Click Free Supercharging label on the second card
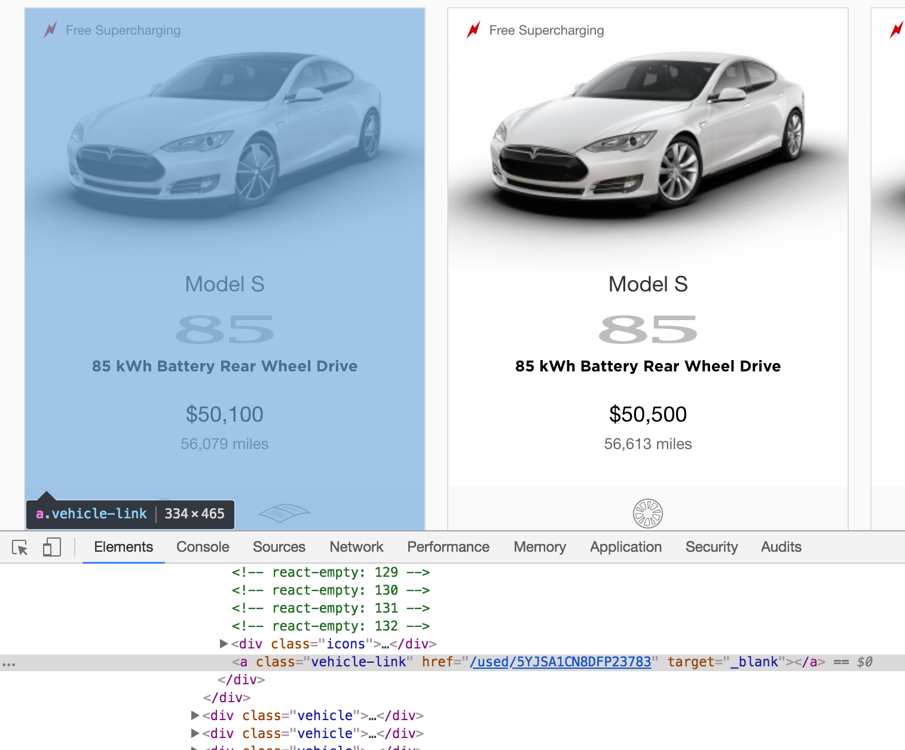905x750 pixels. (x=546, y=30)
